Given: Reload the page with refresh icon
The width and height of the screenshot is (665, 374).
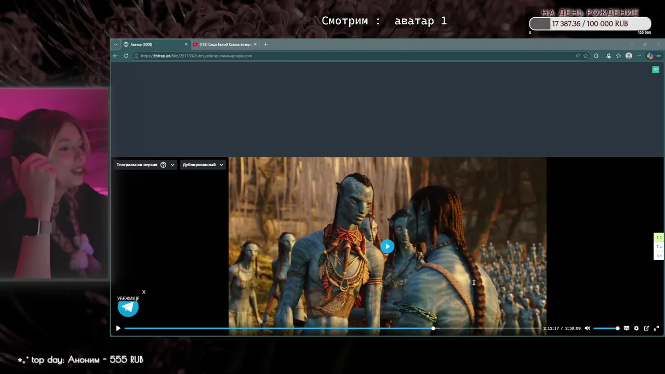Looking at the screenshot, I should (x=126, y=56).
